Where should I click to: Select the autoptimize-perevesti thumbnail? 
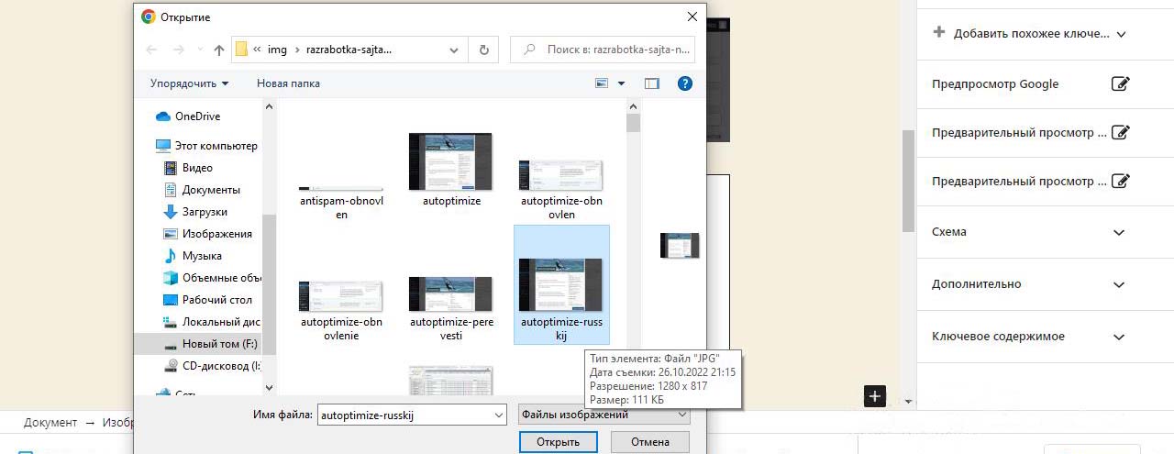(x=449, y=295)
